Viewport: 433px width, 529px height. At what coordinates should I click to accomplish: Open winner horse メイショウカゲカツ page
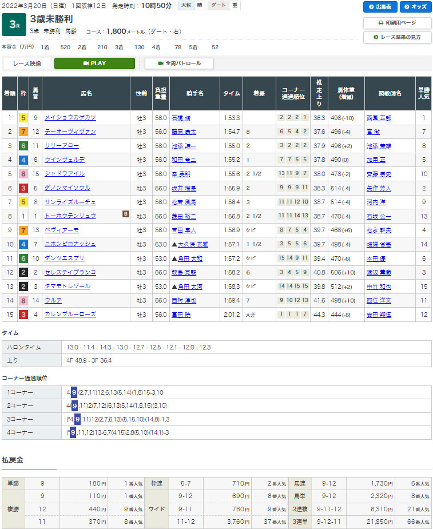click(x=70, y=118)
